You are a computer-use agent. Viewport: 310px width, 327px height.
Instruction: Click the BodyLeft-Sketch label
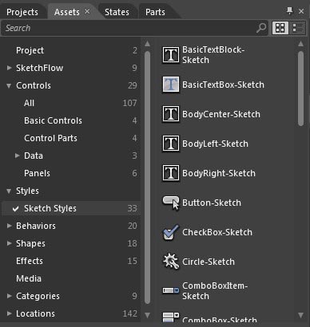click(215, 144)
